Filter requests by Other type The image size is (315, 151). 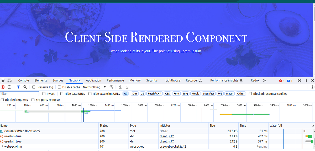[x=241, y=94]
